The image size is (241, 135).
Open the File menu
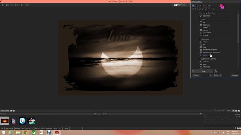[x=3, y=5]
